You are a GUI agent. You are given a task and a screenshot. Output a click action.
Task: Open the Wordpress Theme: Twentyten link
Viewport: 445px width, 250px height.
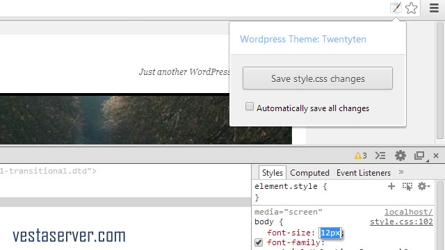tap(303, 39)
